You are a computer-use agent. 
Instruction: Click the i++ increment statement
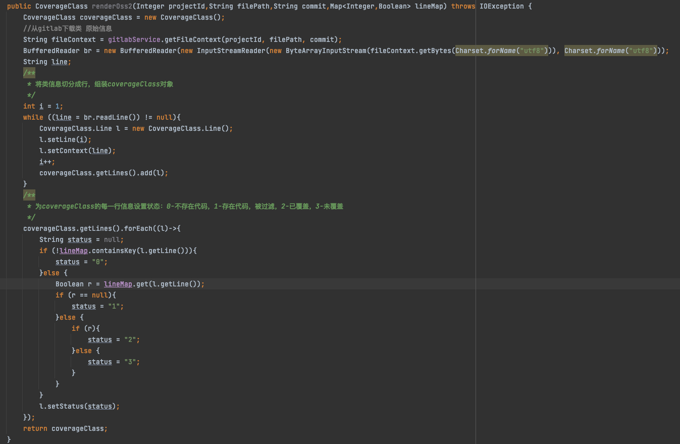(47, 162)
